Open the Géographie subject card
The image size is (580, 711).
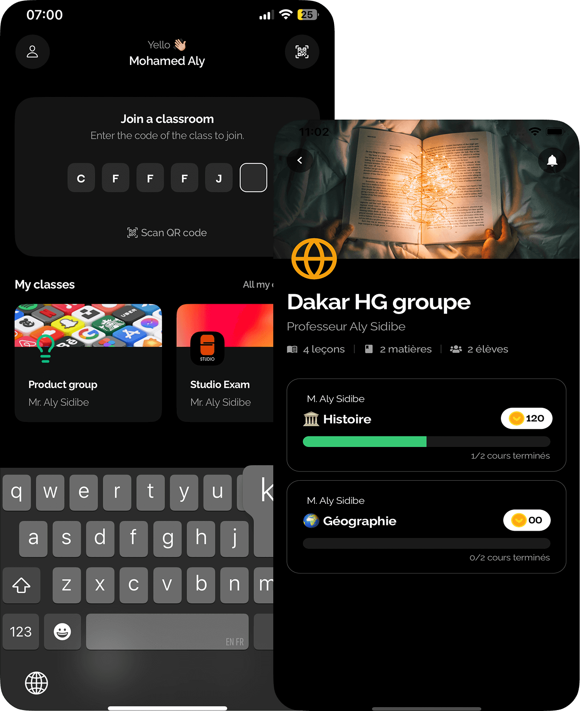(x=426, y=527)
